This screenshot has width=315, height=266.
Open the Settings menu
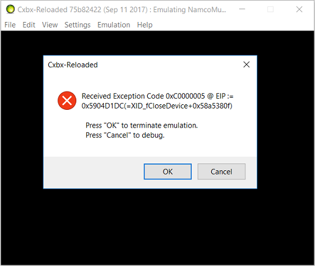[78, 25]
